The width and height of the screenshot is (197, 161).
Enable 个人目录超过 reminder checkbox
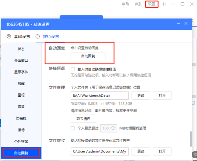[73, 128]
